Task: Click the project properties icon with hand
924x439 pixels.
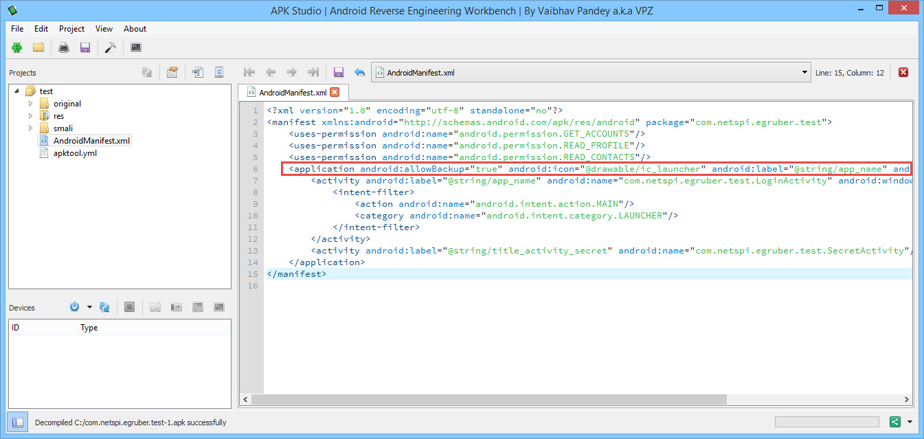Action: click(x=172, y=72)
